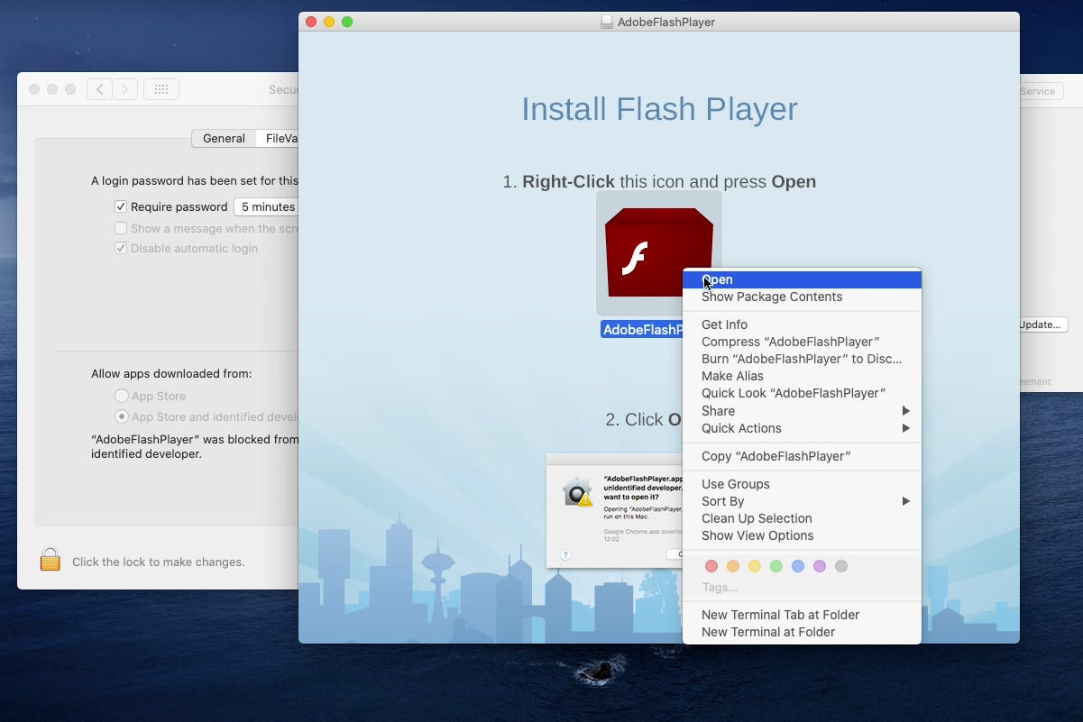
Task: Click disk icon in AdobeFlashPlayer title bar
Action: click(607, 22)
